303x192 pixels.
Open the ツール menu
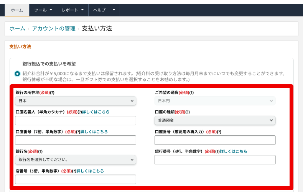[x=43, y=10]
